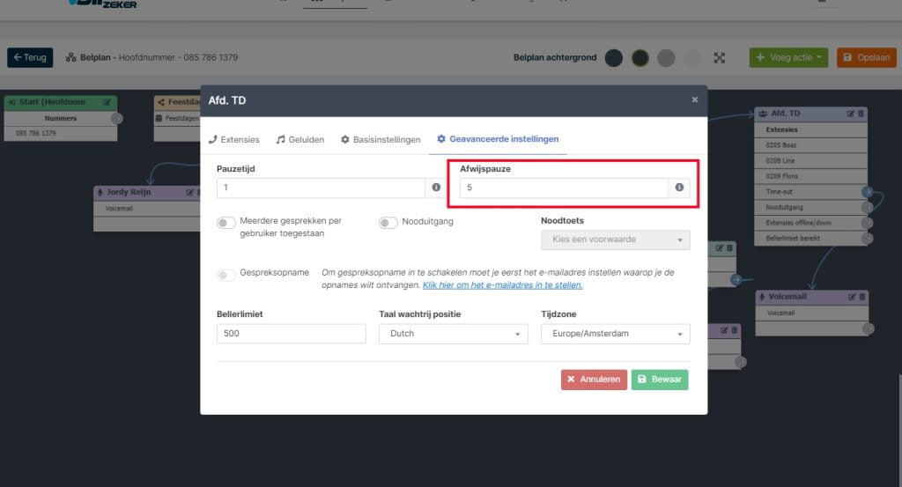
Task: Click the orange Opslaan button
Action: 867,57
